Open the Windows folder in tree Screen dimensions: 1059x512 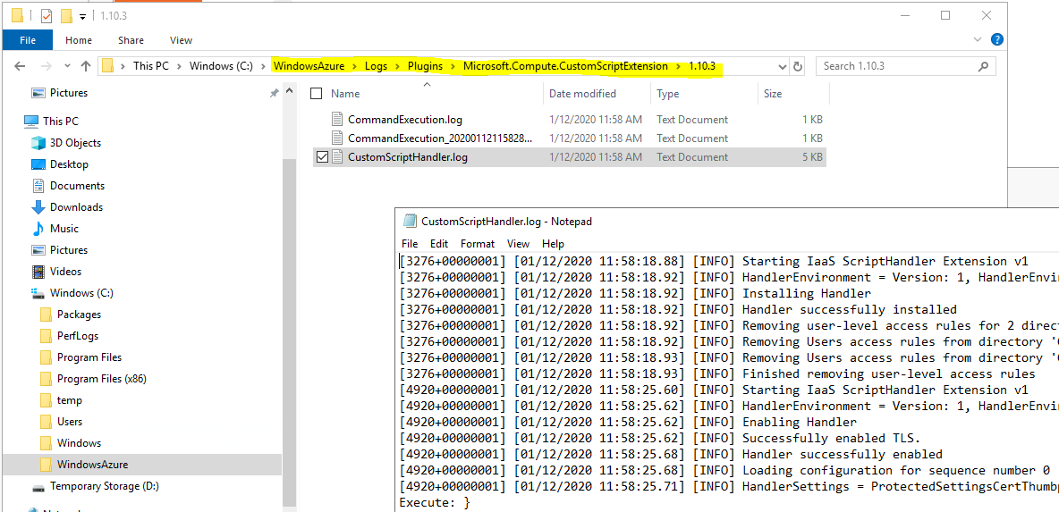[79, 443]
